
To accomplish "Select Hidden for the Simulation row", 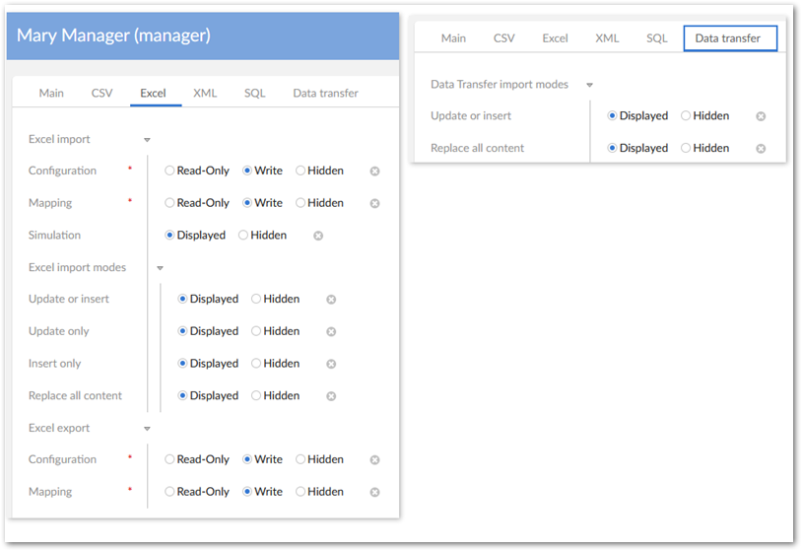I will pos(243,236).
